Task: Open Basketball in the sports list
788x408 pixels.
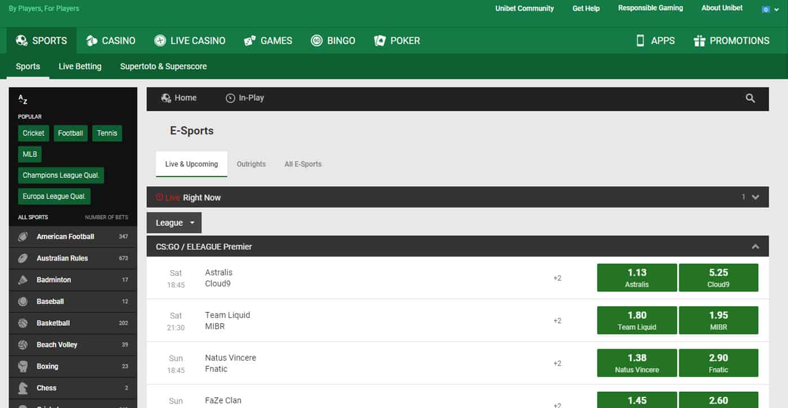Action: 73,323
